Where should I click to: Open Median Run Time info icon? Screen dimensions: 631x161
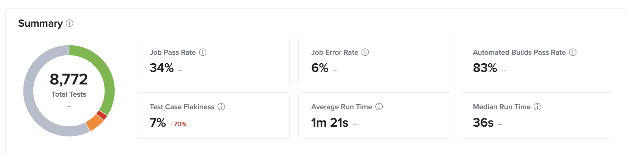(537, 107)
